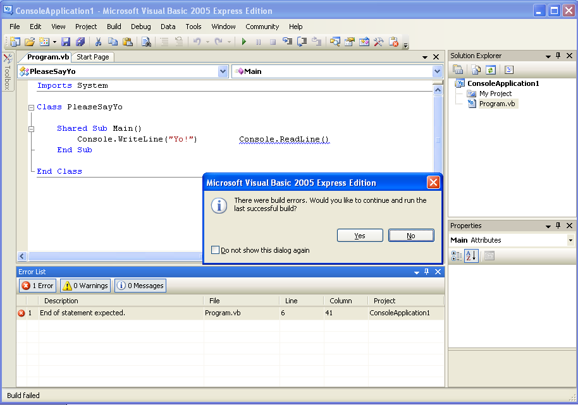Image resolution: width=578 pixels, height=405 pixels.
Task: Open Toolbox via hammer and wrench icon
Action: click(379, 42)
